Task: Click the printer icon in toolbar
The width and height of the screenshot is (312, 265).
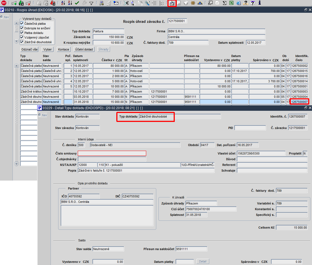Action: coord(101,3)
